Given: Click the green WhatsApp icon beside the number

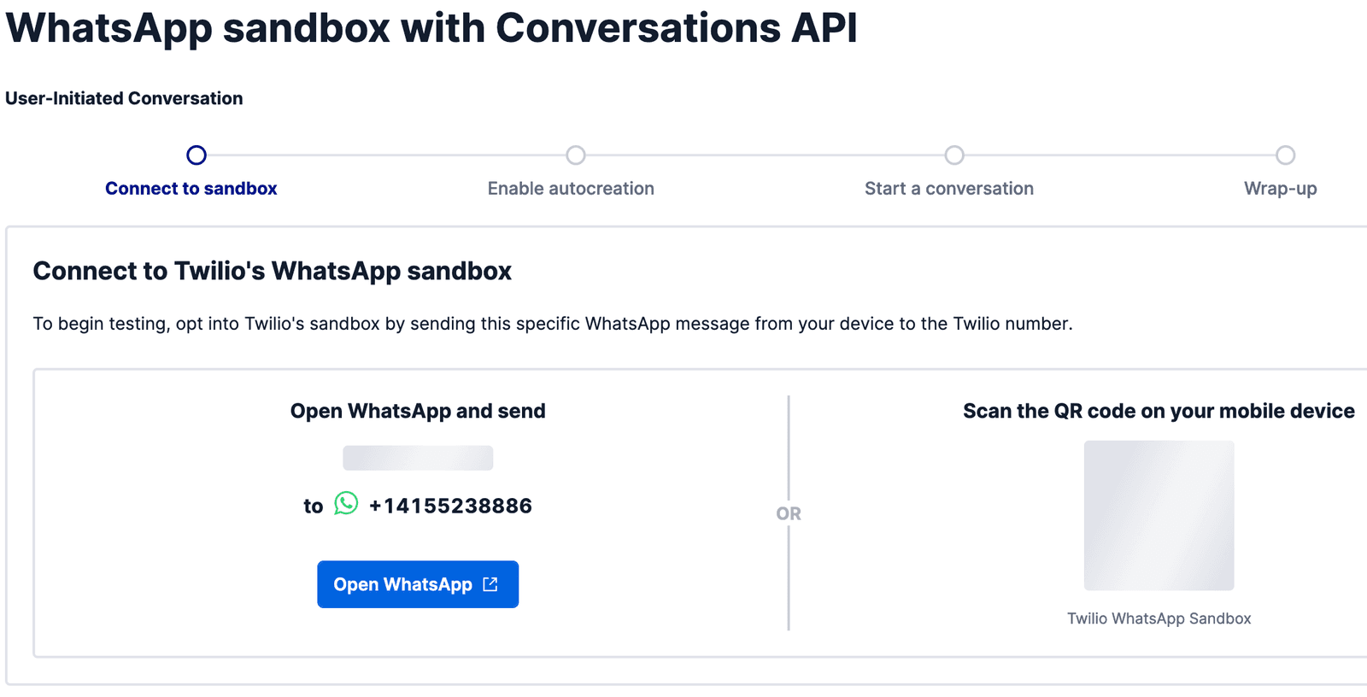Looking at the screenshot, I should 345,505.
